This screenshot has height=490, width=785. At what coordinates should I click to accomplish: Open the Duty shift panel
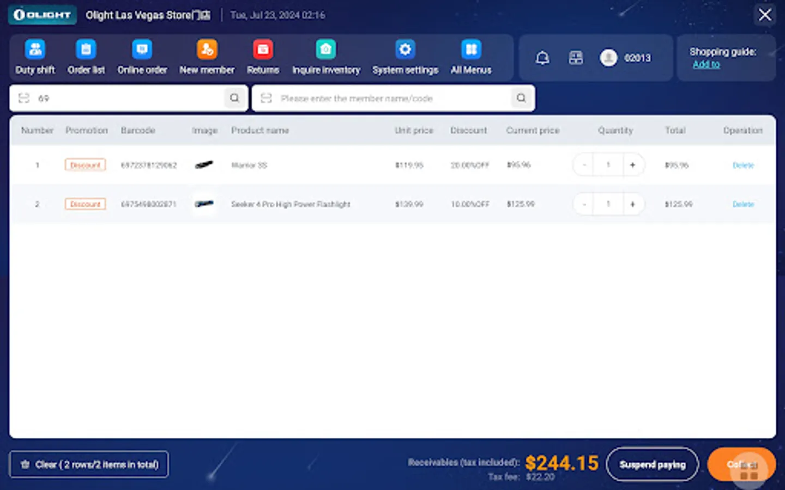click(35, 57)
